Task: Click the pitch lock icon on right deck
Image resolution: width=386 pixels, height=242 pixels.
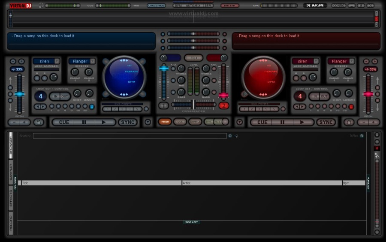Action: 349,122
